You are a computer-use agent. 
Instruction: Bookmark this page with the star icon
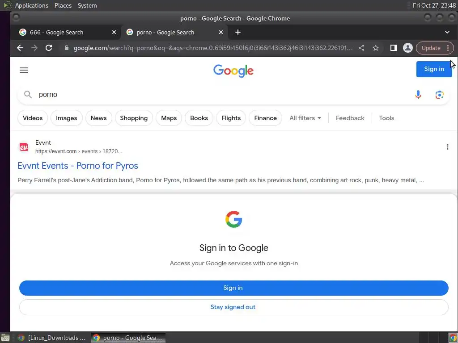pyautogui.click(x=376, y=48)
